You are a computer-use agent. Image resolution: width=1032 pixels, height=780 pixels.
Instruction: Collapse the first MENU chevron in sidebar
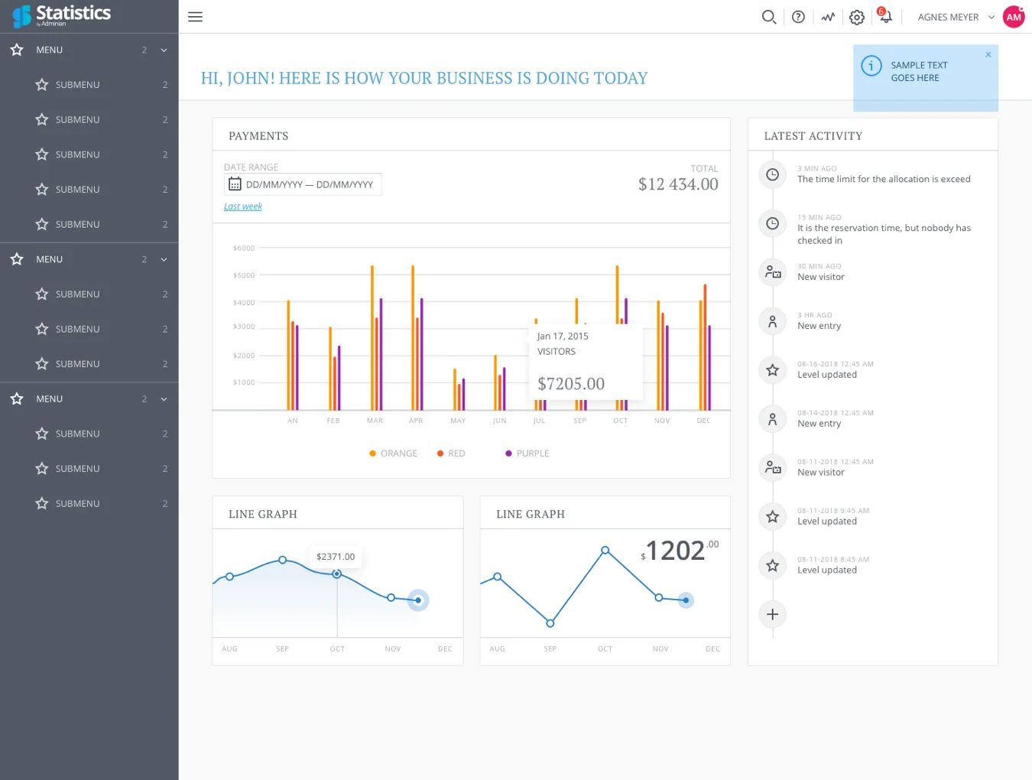tap(164, 50)
